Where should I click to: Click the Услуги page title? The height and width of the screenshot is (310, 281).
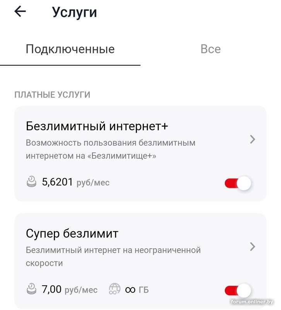click(74, 12)
